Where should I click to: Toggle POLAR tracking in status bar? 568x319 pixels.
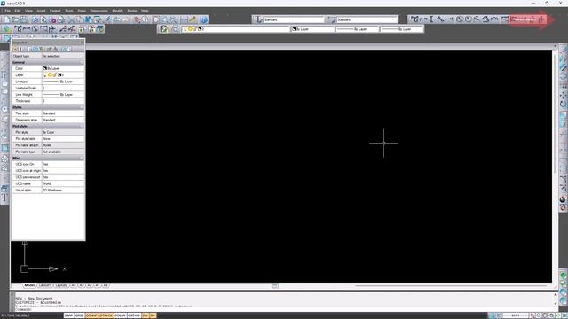tap(120, 315)
